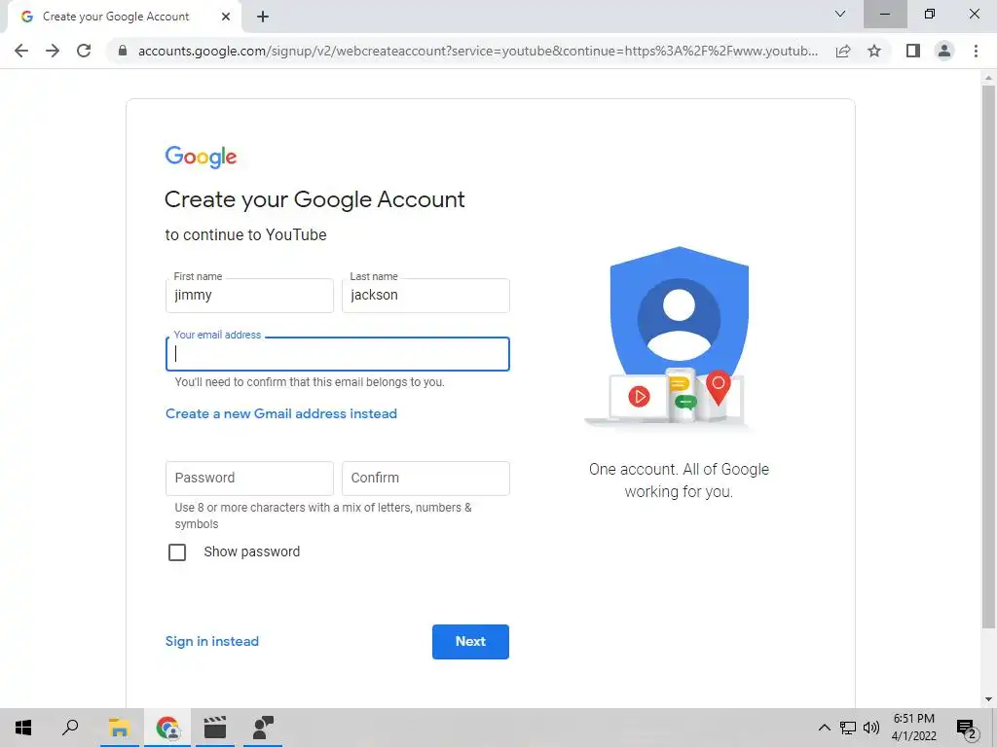This screenshot has width=997, height=747.
Task: Click the Chrome taskbar icon
Action: click(167, 728)
